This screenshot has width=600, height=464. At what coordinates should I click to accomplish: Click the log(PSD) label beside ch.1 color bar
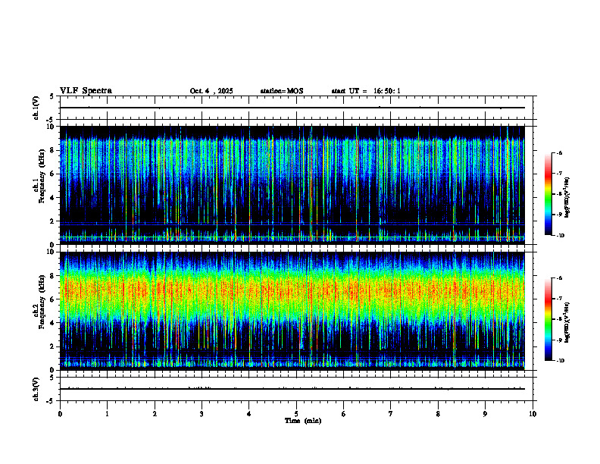click(x=567, y=197)
